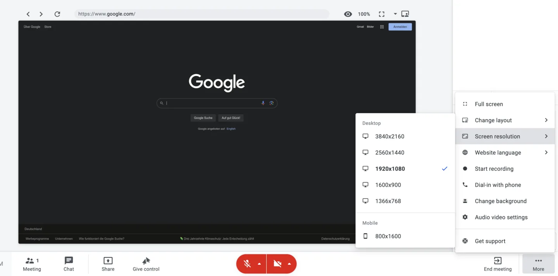Screen dimensions: 558x276
Task: Click the voice search microphone icon
Action: 263,103
